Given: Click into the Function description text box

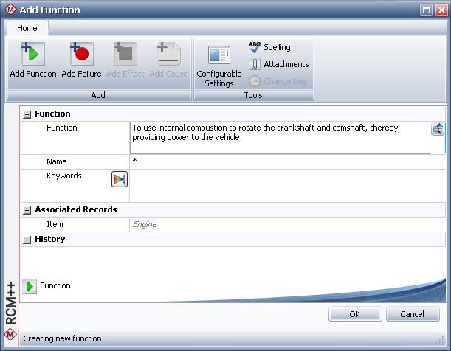Looking at the screenshot, I should pyautogui.click(x=279, y=137).
